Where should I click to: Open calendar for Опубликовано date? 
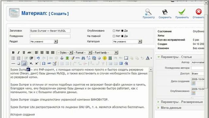tap(193, 93)
